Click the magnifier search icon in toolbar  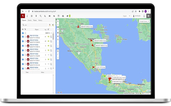[x=41, y=16]
